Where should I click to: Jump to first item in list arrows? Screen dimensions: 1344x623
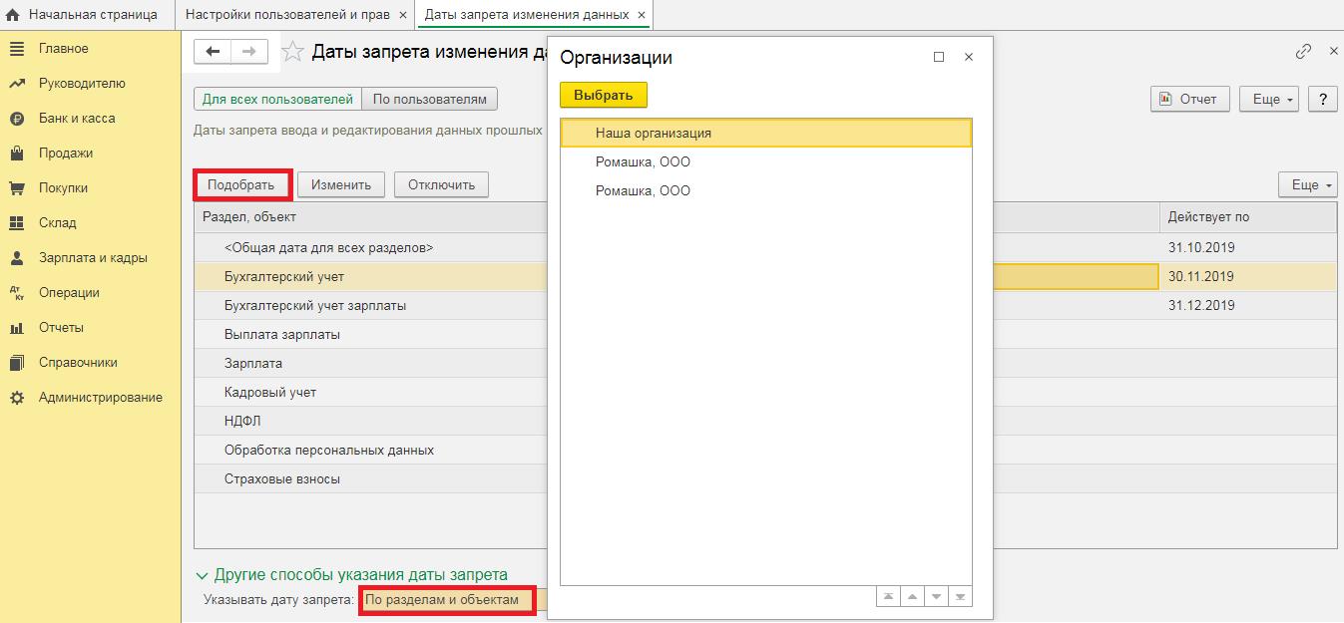pyautogui.click(x=887, y=597)
